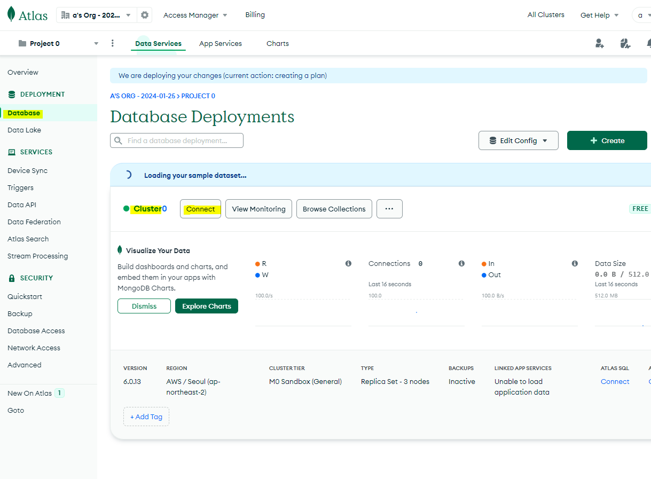Open Atlas Search in the sidebar
The width and height of the screenshot is (651, 479).
click(x=28, y=239)
